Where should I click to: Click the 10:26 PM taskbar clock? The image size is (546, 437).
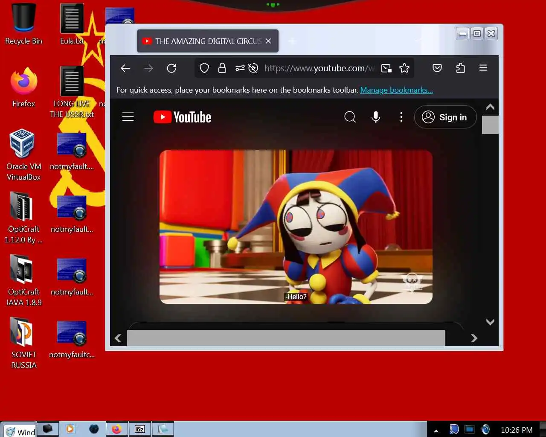[516, 430]
